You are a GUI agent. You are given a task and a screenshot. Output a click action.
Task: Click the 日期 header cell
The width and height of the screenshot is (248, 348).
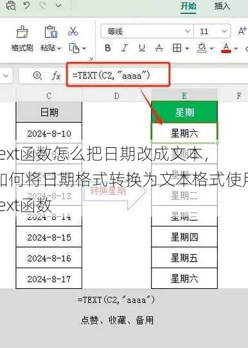point(49,112)
